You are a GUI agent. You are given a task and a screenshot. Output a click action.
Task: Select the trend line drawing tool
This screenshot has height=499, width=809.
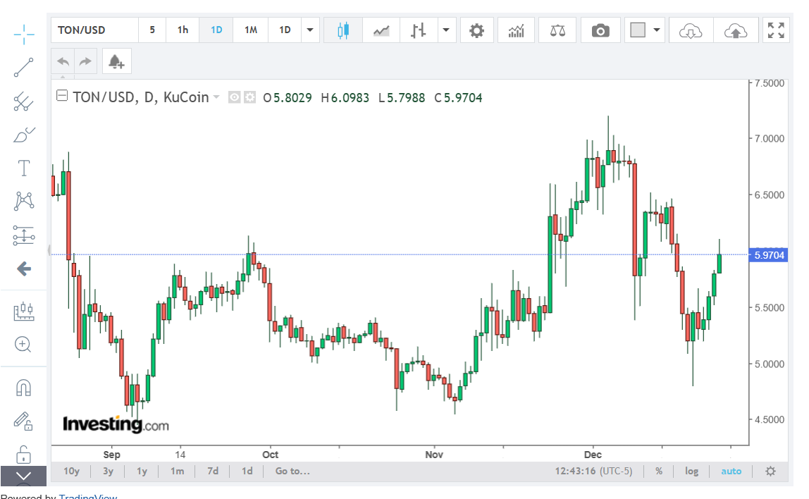(x=24, y=68)
